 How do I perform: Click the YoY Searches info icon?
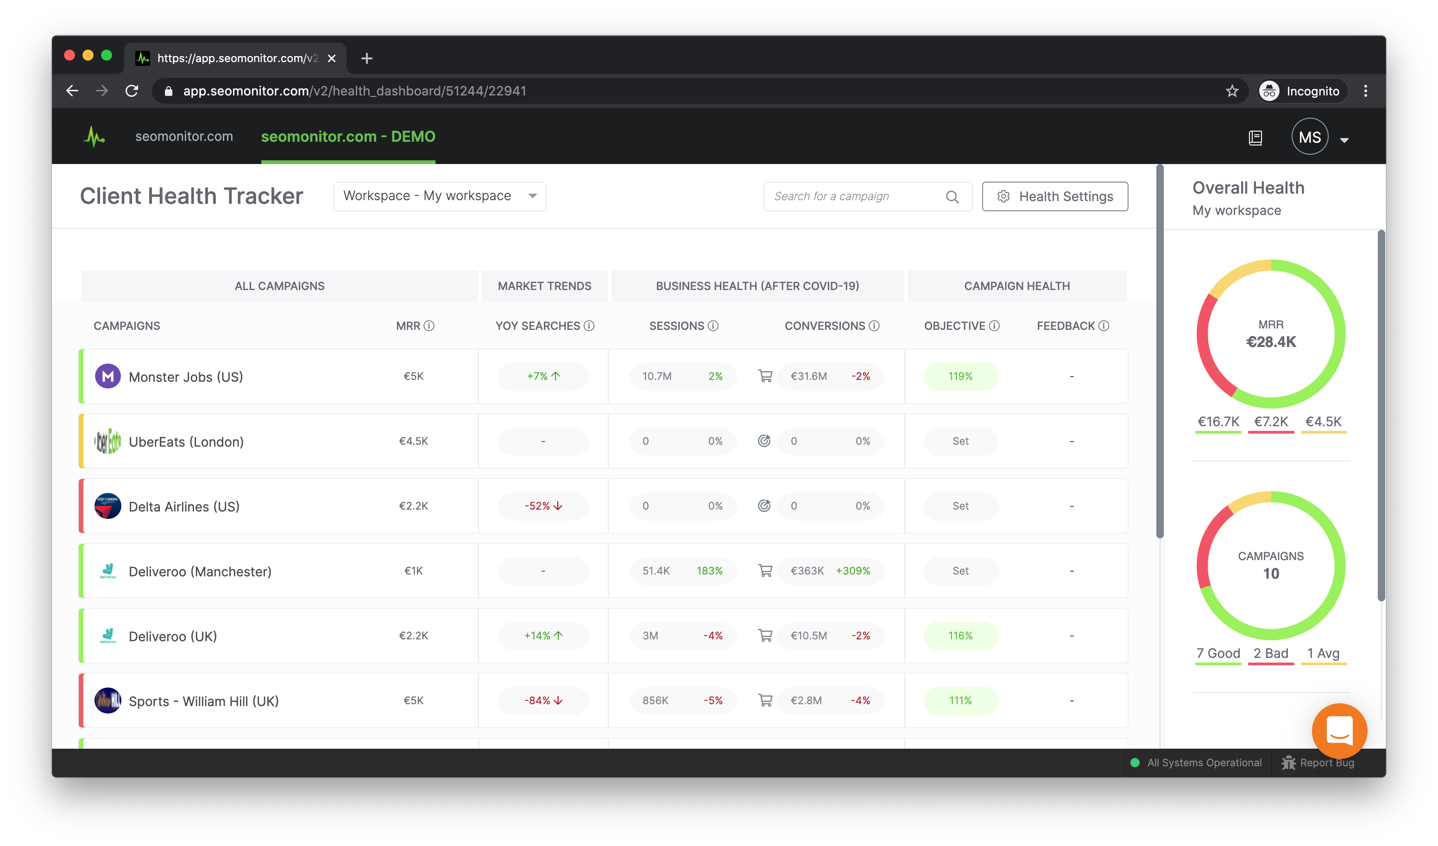point(589,326)
